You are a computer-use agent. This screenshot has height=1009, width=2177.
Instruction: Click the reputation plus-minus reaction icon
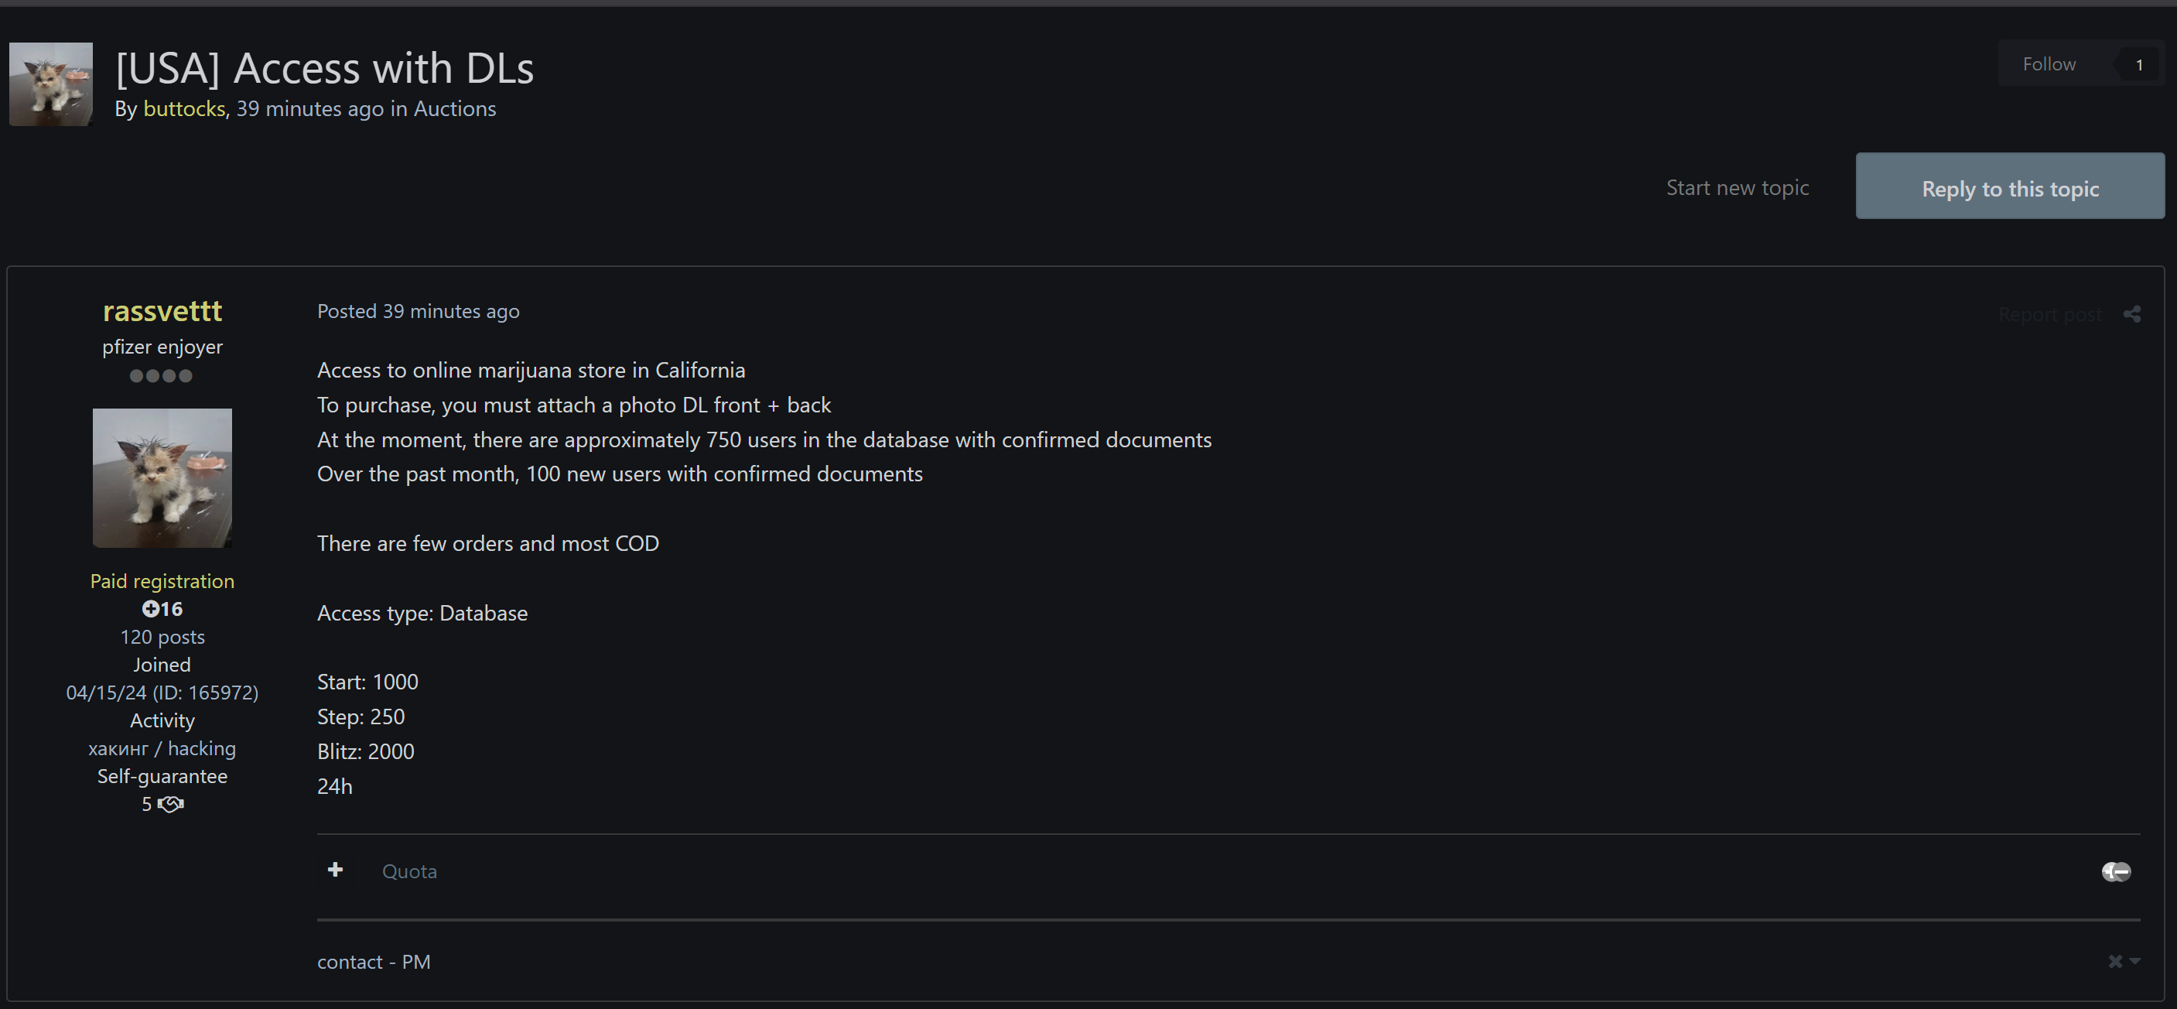[2116, 871]
